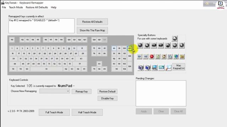Select the My Computer desktop PC icon
This screenshot has width=227, height=127.
155,67
